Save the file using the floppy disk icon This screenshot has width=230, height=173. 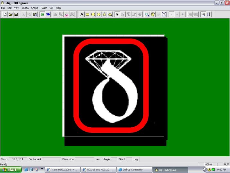(x=16, y=14)
